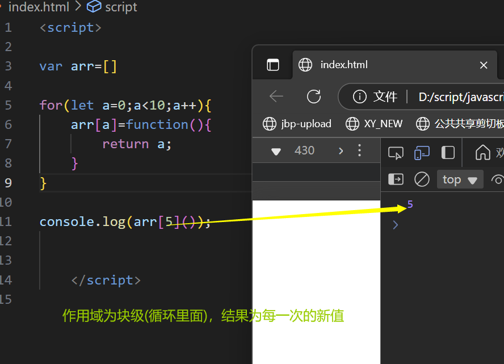The height and width of the screenshot is (364, 504).
Task: Open device toolbar three-dot more options
Action: pos(359,150)
